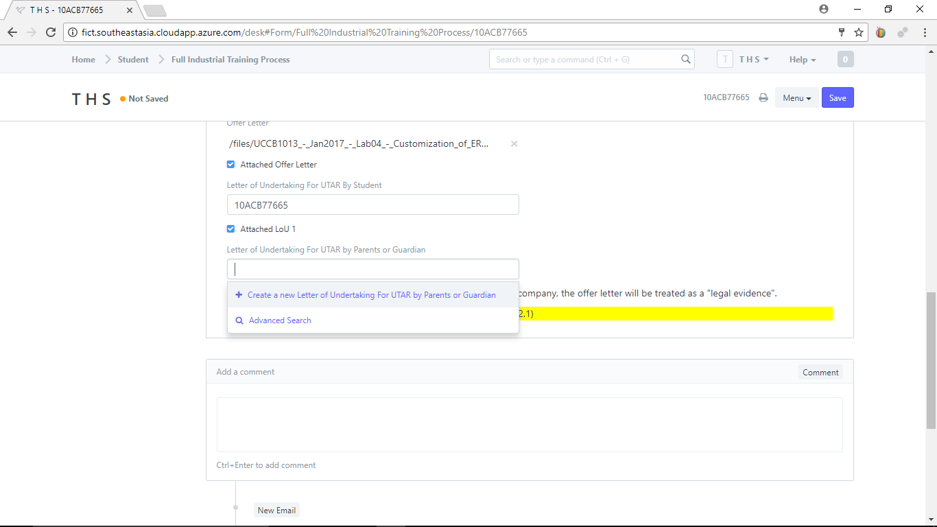Screen dimensions: 937x527
Task: Uncheck the Attached Offer Letter checkbox
Action: (230, 165)
